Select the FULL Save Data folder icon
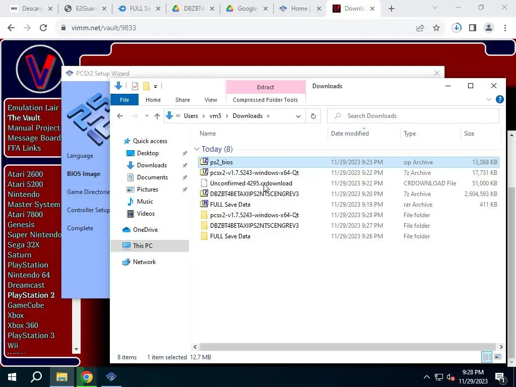 (x=204, y=236)
